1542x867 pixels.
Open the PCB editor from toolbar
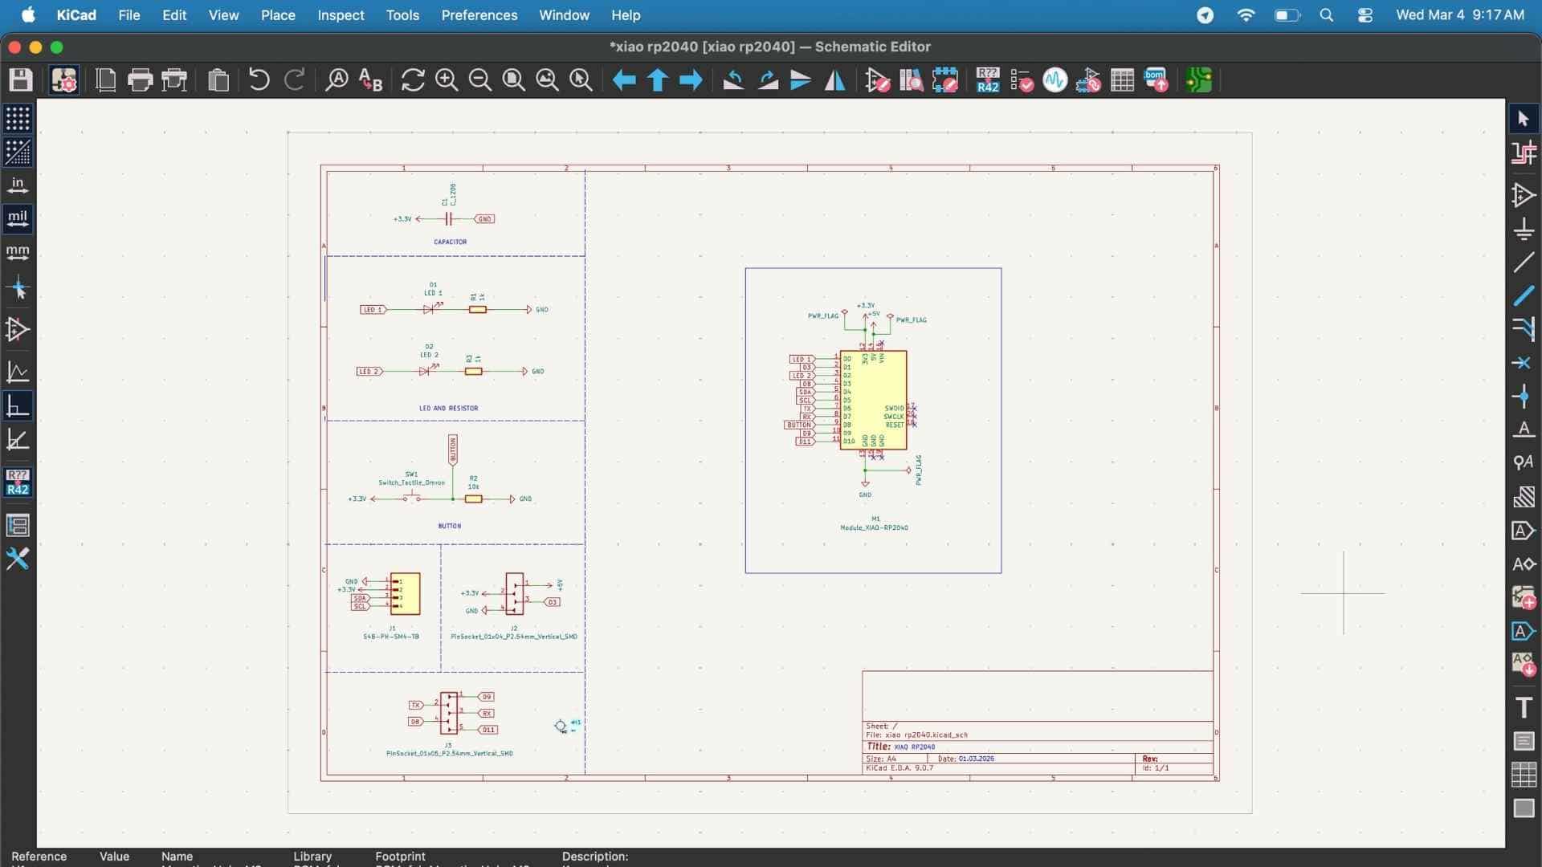tap(1198, 80)
